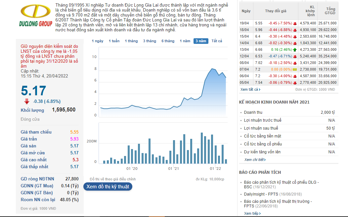Select the '1 ngày' chart range
The height and width of the screenshot is (217, 348).
point(98,41)
